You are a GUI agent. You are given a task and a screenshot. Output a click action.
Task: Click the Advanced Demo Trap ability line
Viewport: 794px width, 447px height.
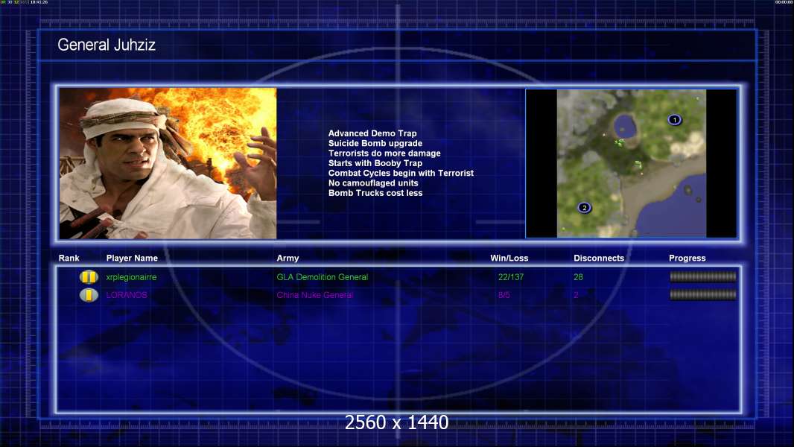pos(372,133)
